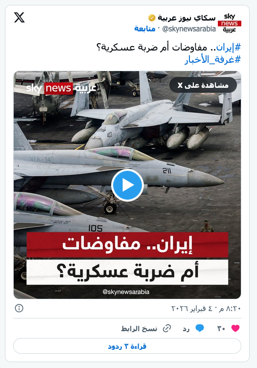
Task: Open the tweet timestamp ٤ فبراير ٢٠٢٦
Action: pos(206,309)
